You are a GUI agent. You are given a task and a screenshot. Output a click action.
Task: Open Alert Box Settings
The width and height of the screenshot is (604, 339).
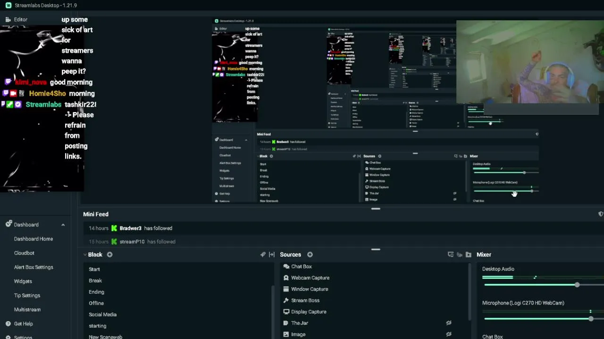(x=34, y=267)
